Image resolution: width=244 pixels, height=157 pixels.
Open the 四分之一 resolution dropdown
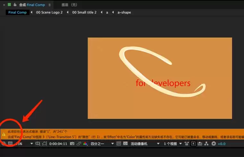(102, 144)
